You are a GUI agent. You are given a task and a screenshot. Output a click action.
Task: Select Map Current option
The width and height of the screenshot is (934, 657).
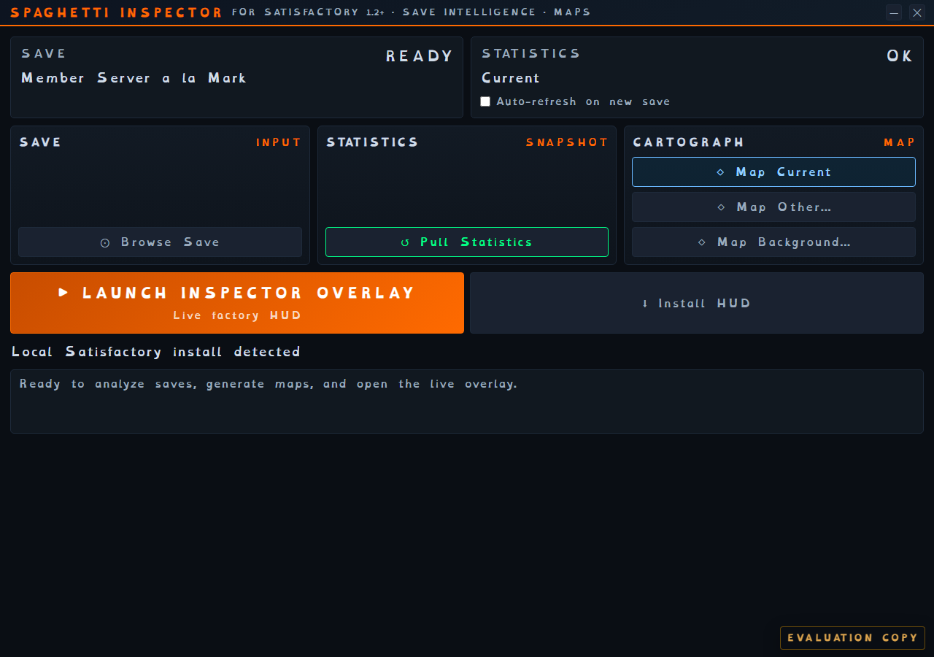pos(773,172)
